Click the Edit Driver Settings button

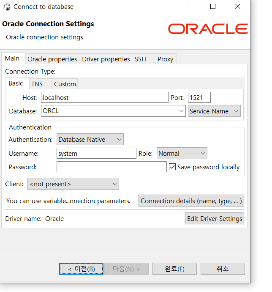point(215,218)
